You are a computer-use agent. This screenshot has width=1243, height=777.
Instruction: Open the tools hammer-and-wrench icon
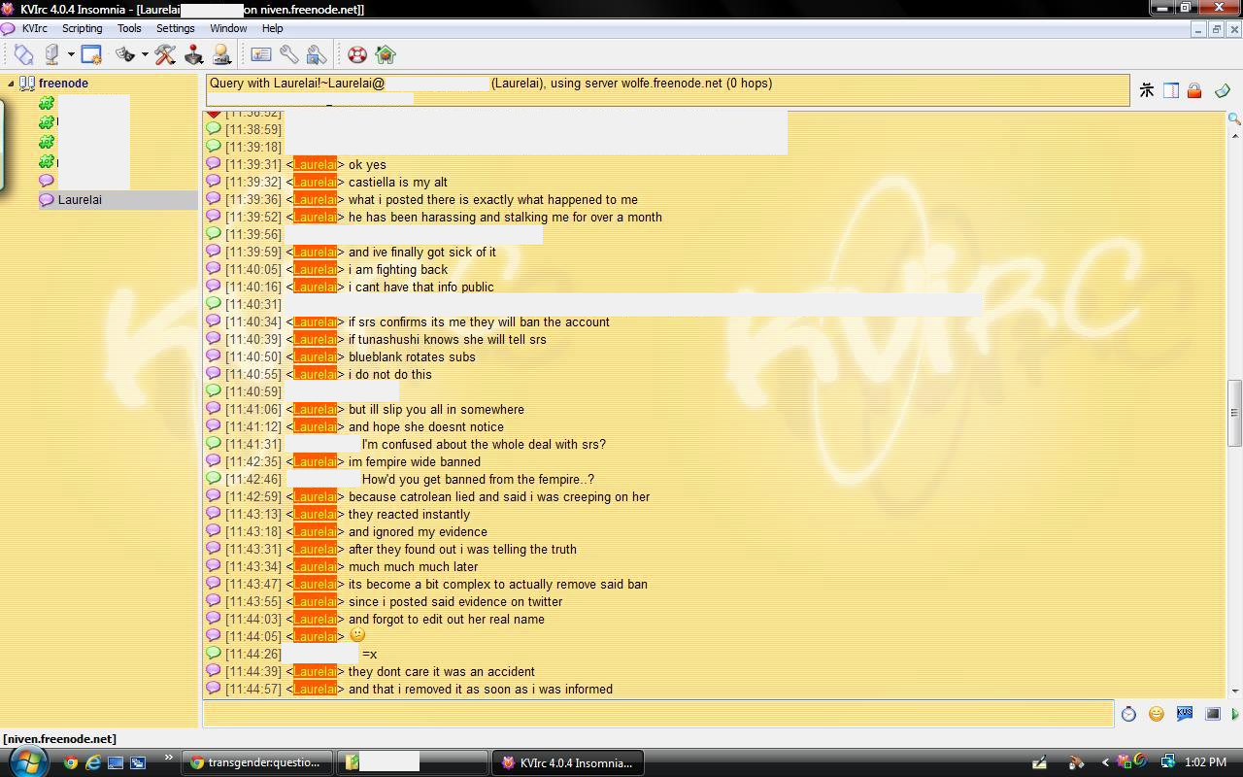click(x=162, y=53)
